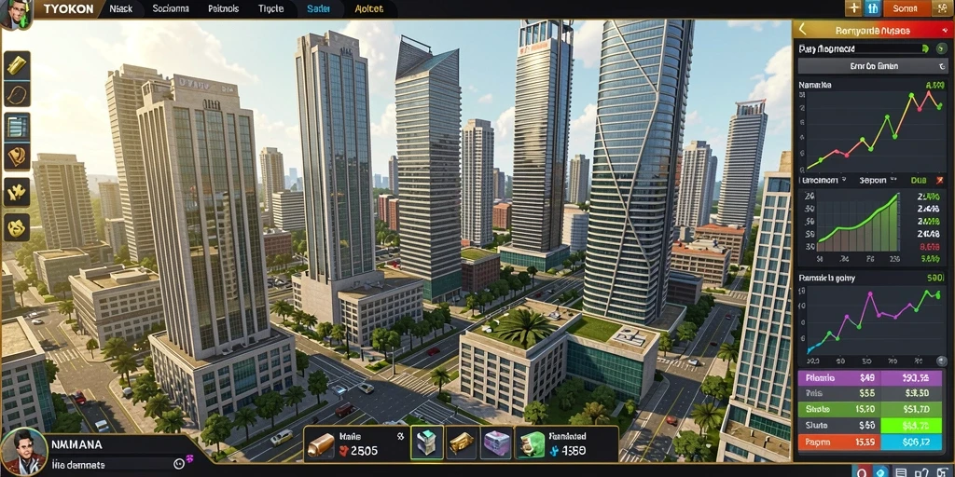
Task: Click the yellow mask icon in left sidebar
Action: point(17,227)
